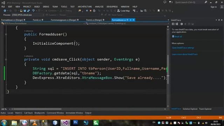Open the FILE menu
Viewport: 224px width, 126px height.
(3, 7)
